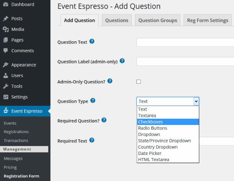
Task: Click the Users person icon
Action: coord(6,76)
